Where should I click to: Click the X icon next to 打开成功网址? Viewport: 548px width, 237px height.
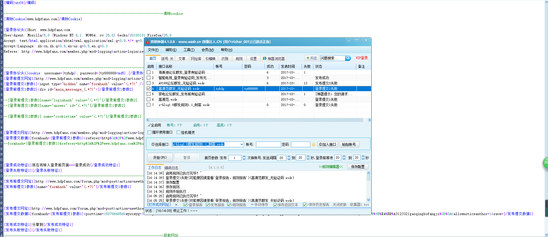pos(176,205)
